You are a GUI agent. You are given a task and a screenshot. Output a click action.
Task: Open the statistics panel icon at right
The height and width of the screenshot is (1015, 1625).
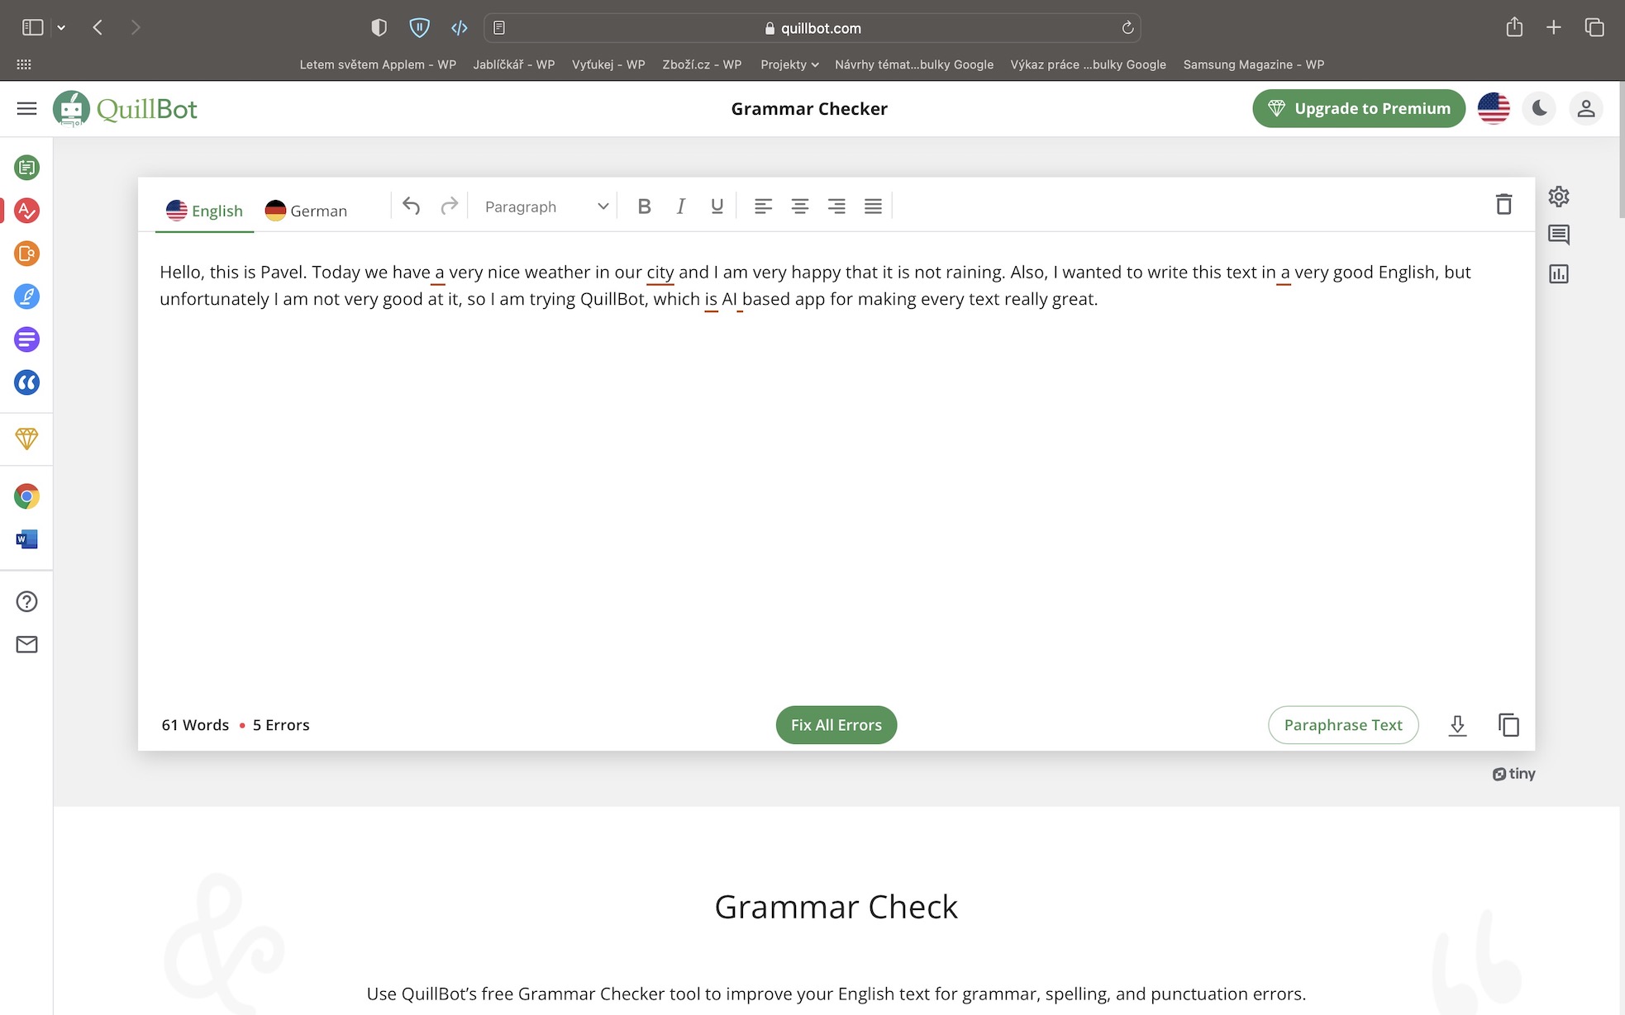click(1559, 274)
